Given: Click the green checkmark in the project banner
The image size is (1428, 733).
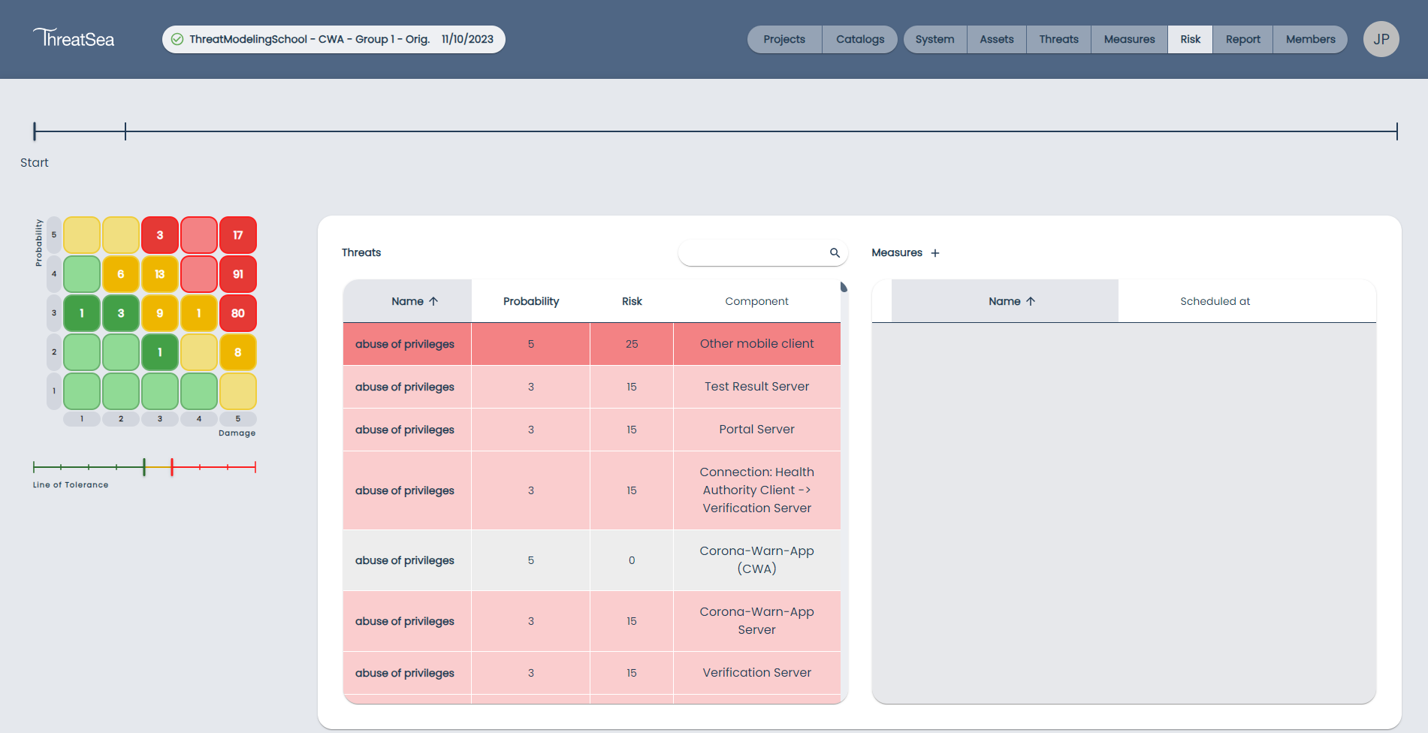Looking at the screenshot, I should pos(177,38).
